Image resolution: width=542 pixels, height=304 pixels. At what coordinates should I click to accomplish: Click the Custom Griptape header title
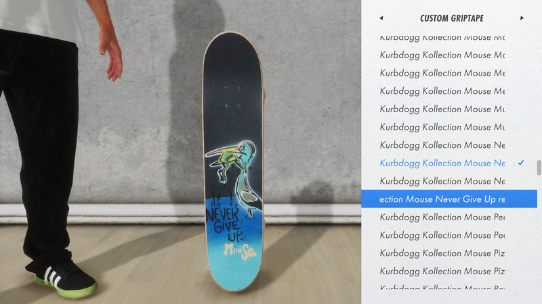[x=451, y=18]
